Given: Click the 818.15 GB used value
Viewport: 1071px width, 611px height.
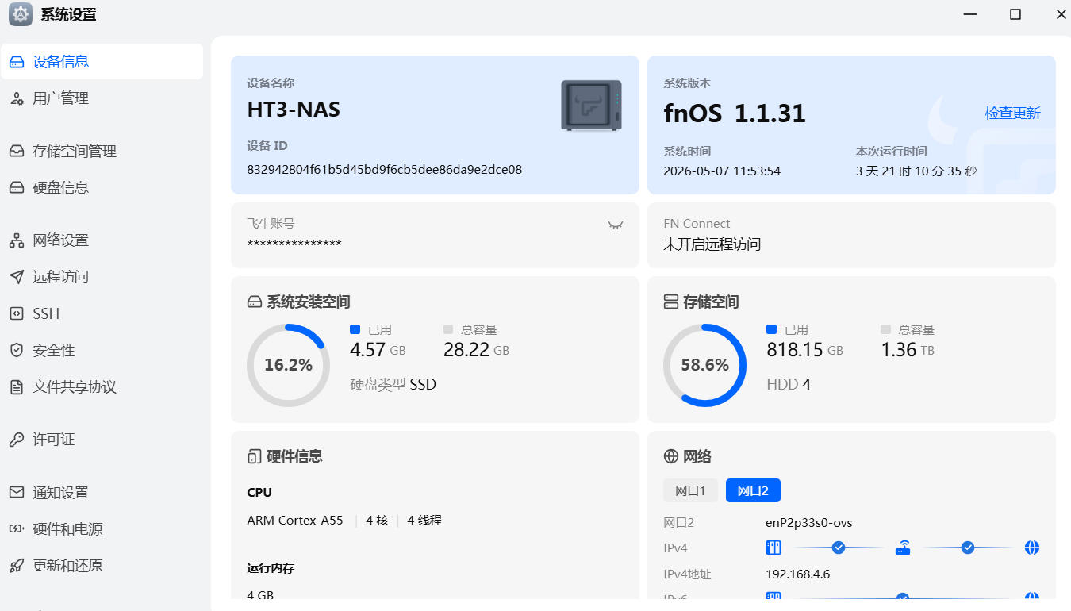Looking at the screenshot, I should [804, 350].
